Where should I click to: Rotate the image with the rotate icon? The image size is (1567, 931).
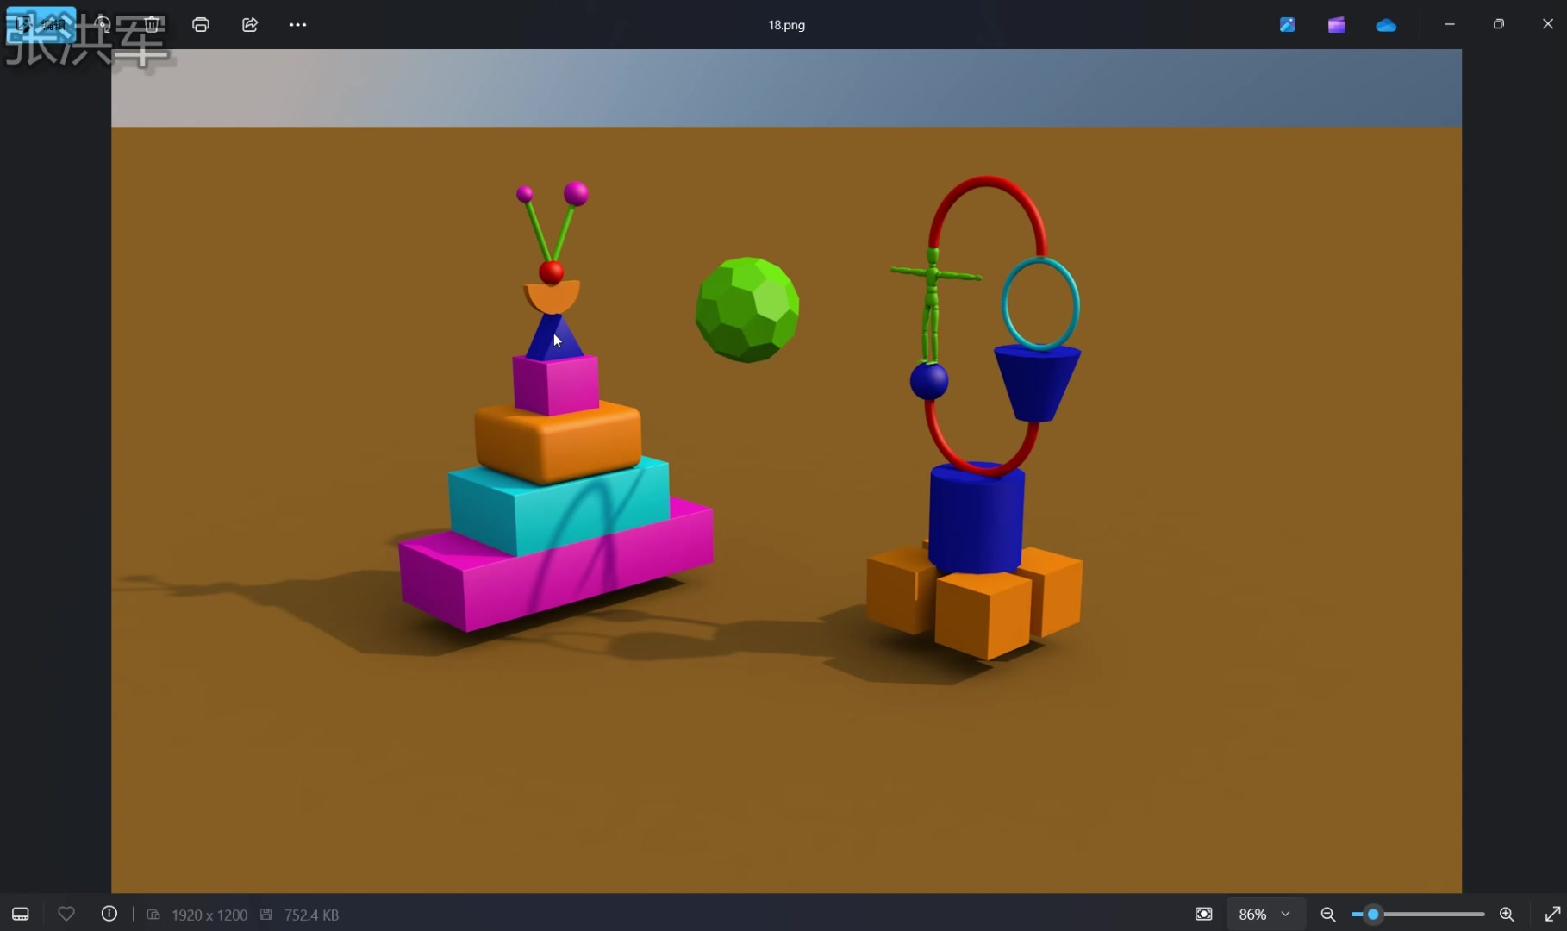coord(103,24)
